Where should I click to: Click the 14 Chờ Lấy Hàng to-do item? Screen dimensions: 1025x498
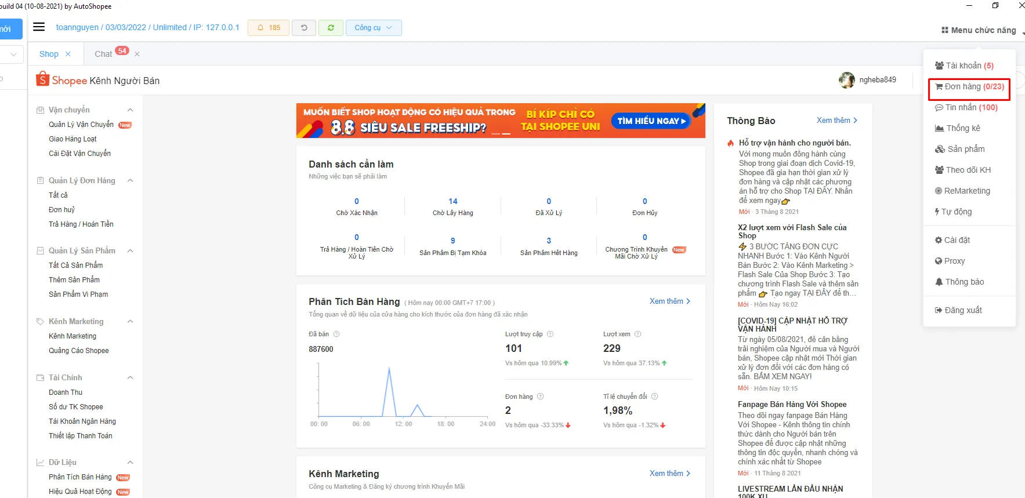pyautogui.click(x=453, y=206)
